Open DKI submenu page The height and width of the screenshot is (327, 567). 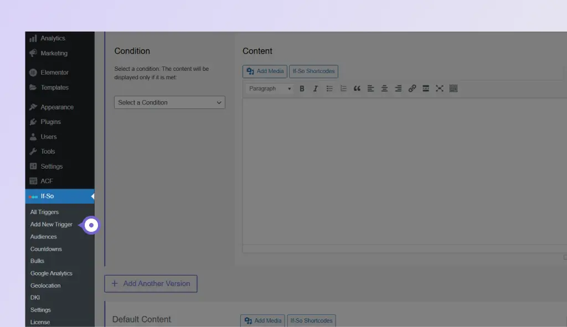[35, 297]
